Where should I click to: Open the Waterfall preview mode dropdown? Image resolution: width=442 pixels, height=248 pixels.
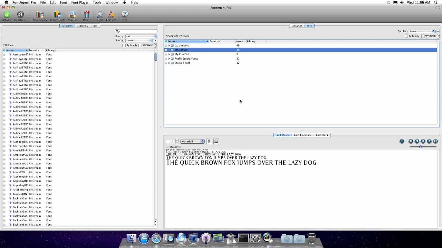tap(192, 142)
